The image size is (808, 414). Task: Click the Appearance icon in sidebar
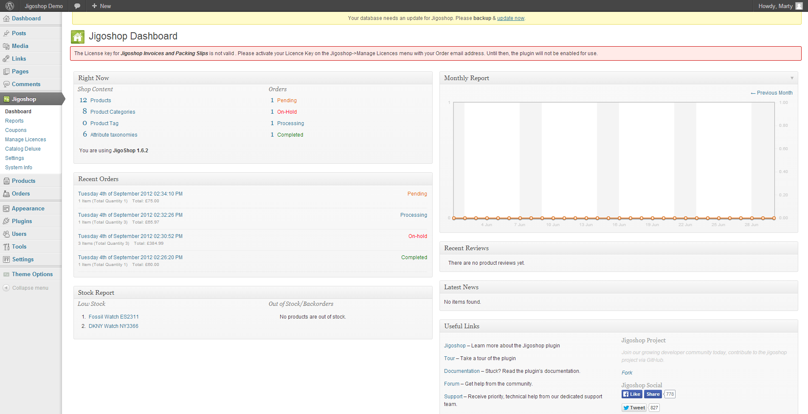click(6, 209)
